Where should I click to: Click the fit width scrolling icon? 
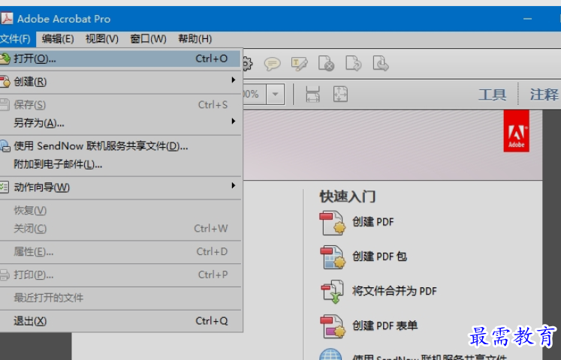pos(312,94)
